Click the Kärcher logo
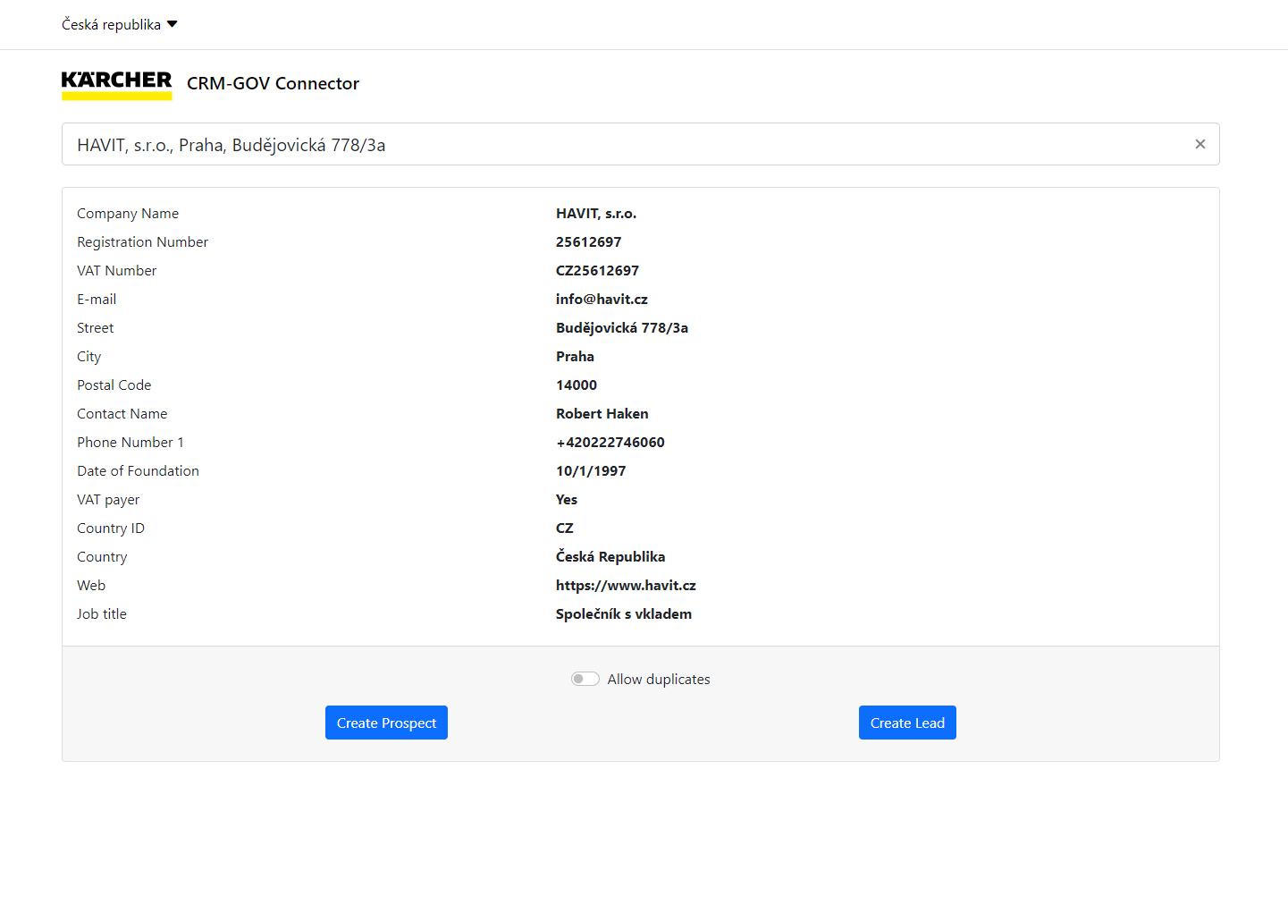Viewport: 1288px width, 913px height. (x=116, y=83)
